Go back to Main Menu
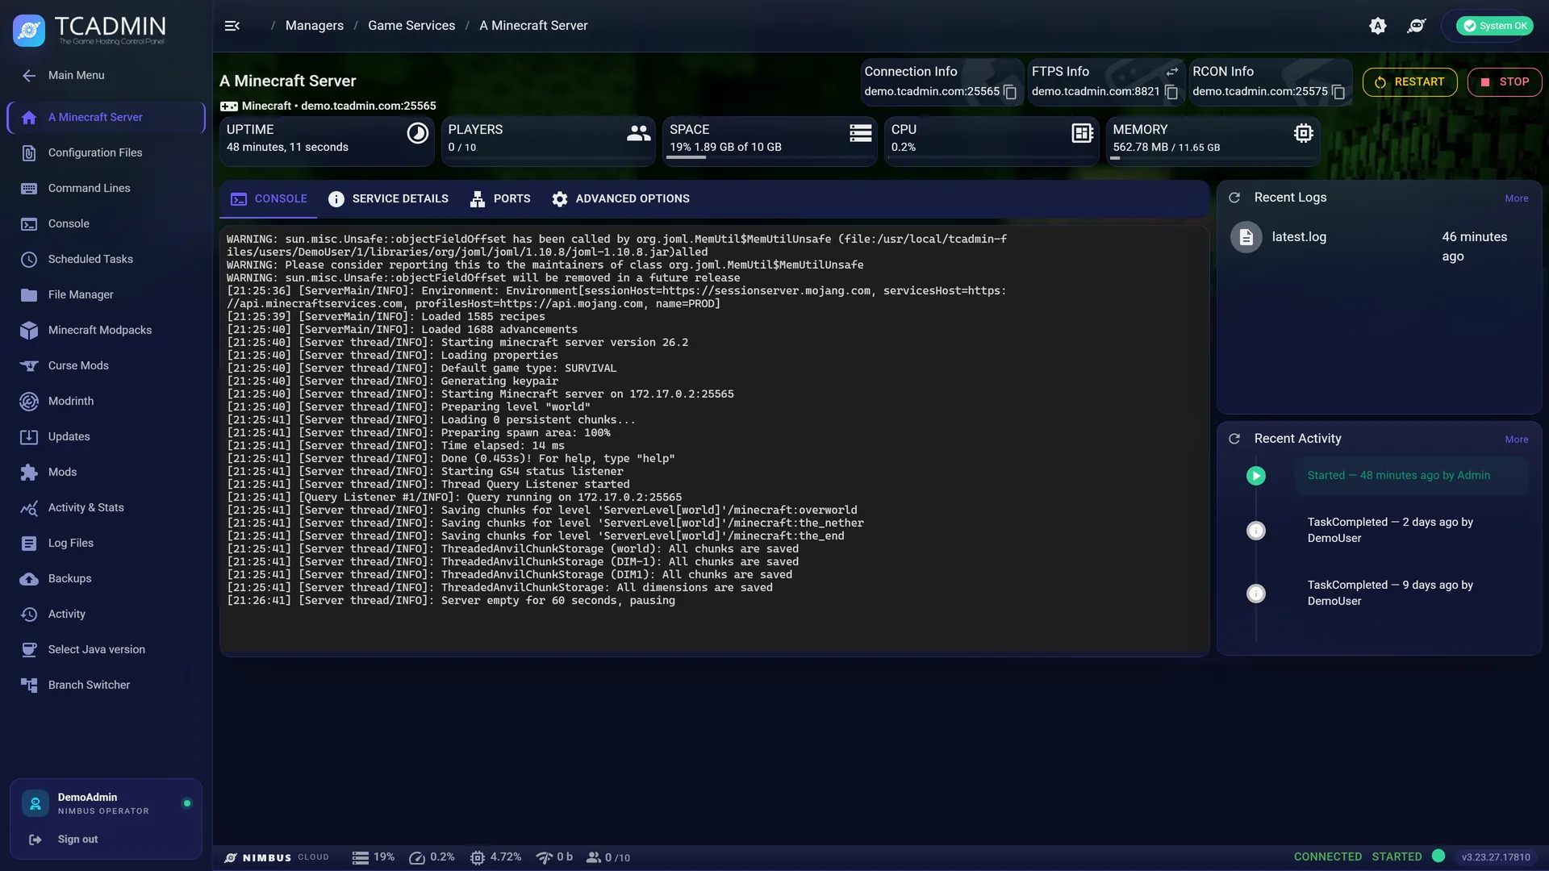1549x871 pixels. point(106,76)
